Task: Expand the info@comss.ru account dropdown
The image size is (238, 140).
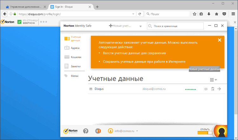Action: point(137,131)
